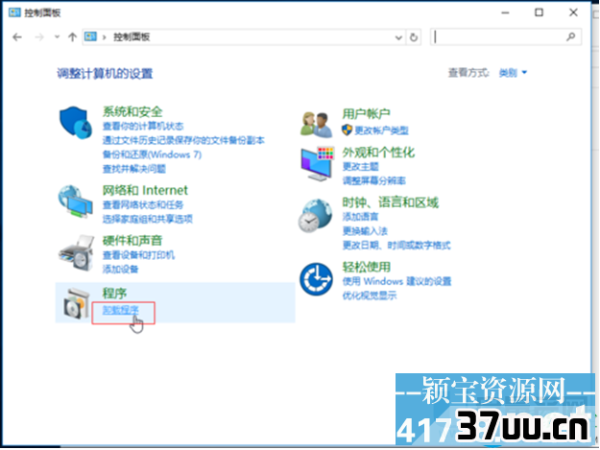This screenshot has width=600, height=450.
Task: Click the 卸载程序 uninstall link
Action: click(121, 310)
